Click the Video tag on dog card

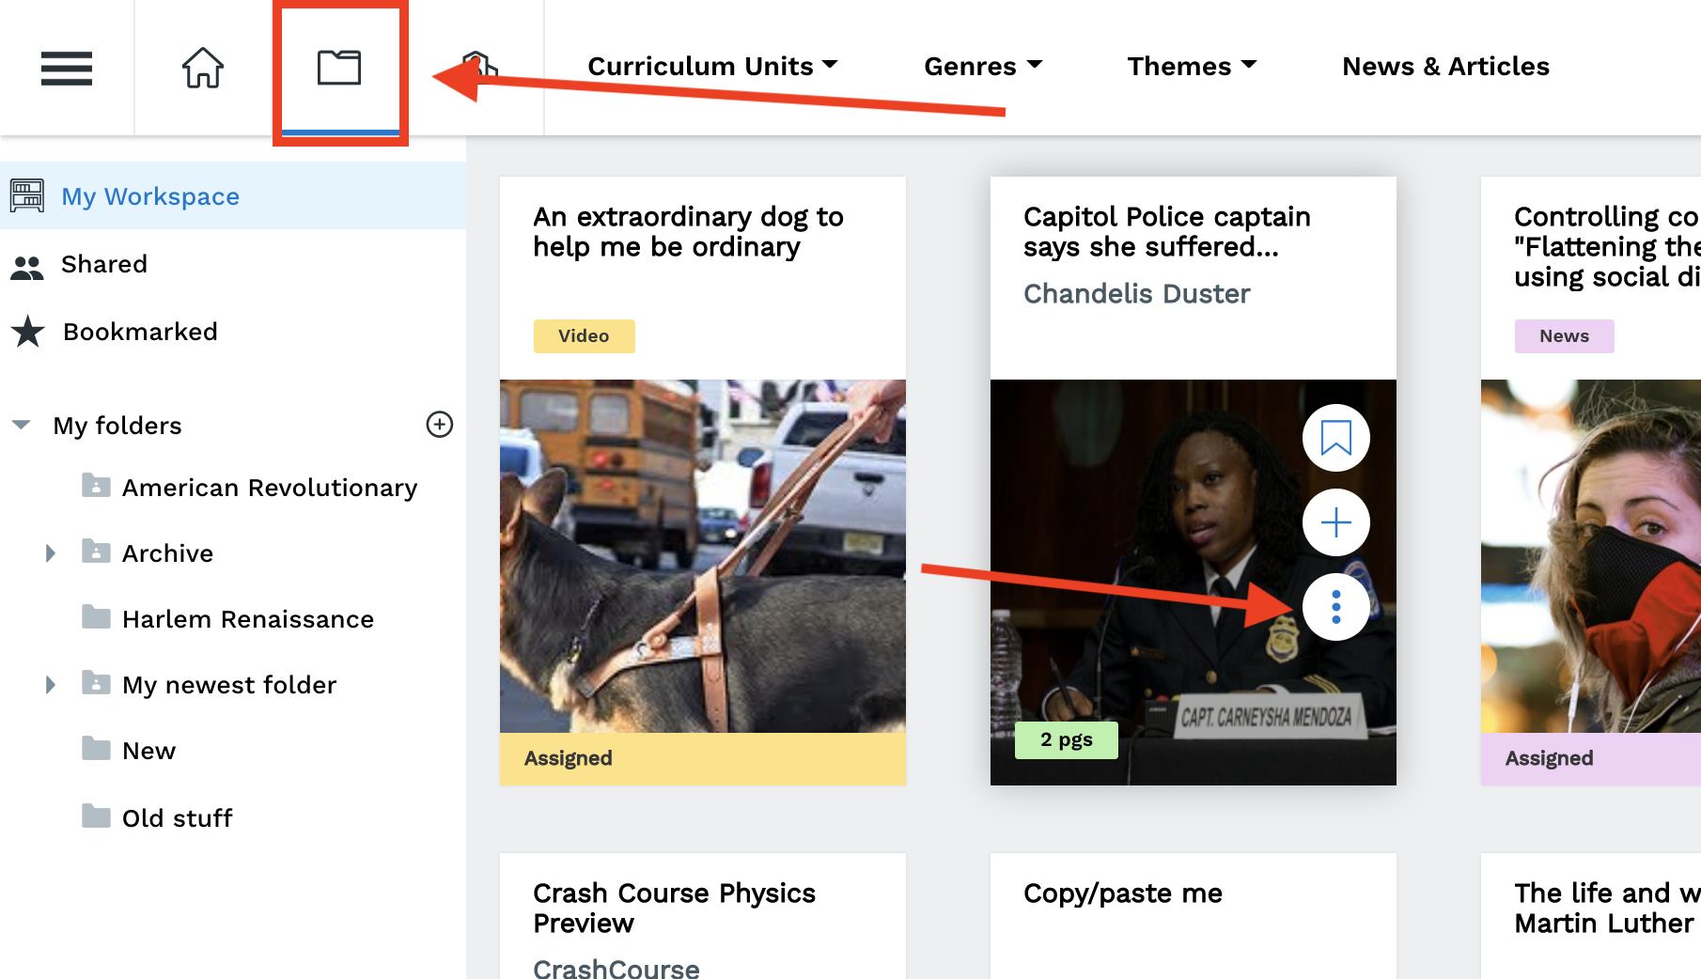(x=584, y=335)
